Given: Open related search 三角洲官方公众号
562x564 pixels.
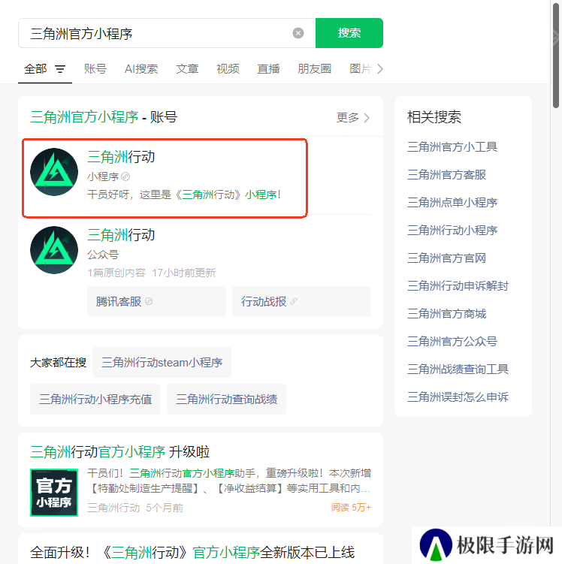Looking at the screenshot, I should (452, 341).
